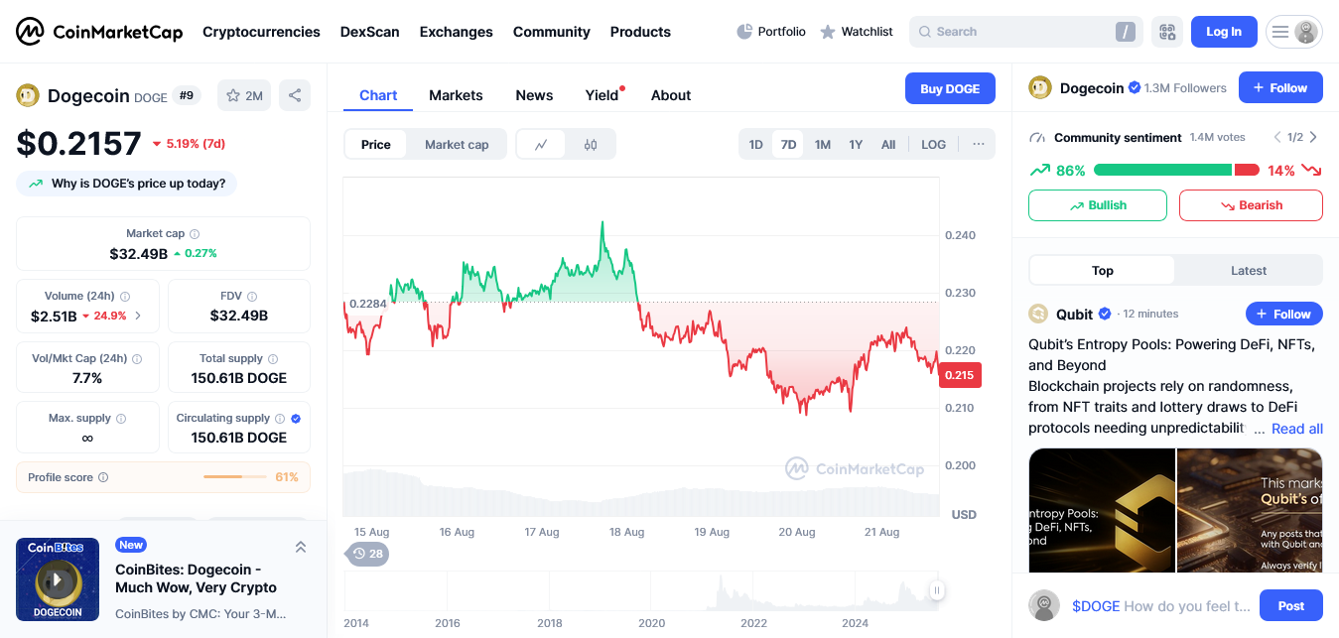Click the Max. supply info icon

121,419
